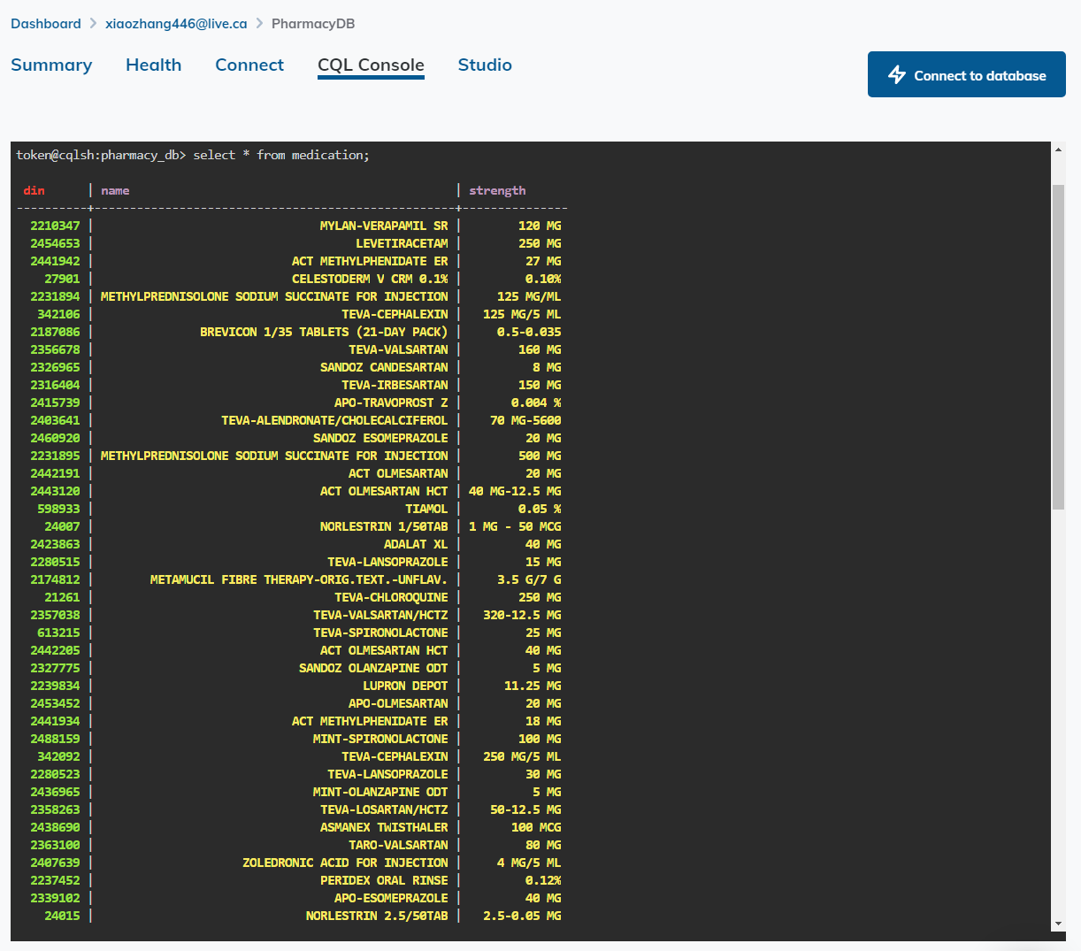This screenshot has height=951, width=1081.
Task: Click the Connect to database button label
Action: [980, 76]
